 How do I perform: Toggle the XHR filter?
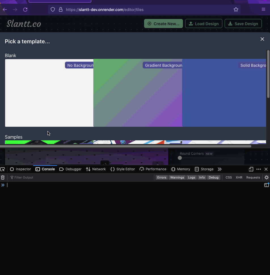[239, 177]
